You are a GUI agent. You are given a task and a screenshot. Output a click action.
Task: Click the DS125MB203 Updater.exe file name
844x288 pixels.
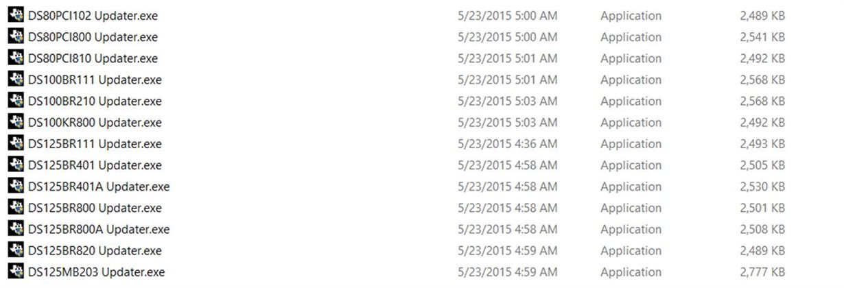[97, 272]
